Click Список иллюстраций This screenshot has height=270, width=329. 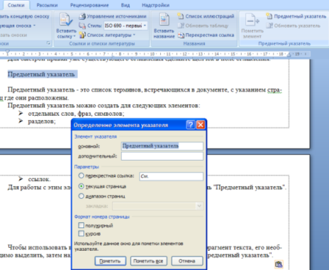coord(206,16)
